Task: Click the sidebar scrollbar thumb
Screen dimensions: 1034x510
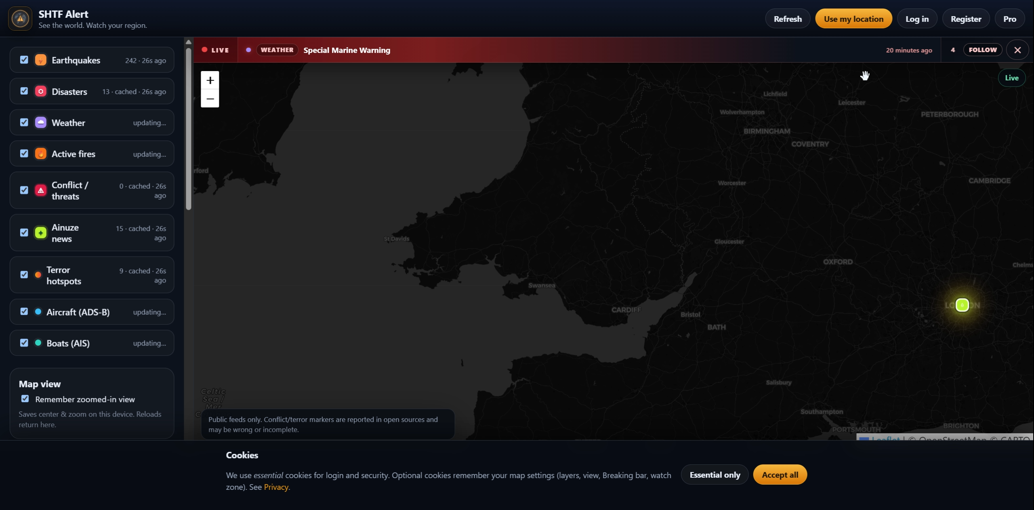Action: pos(188,129)
